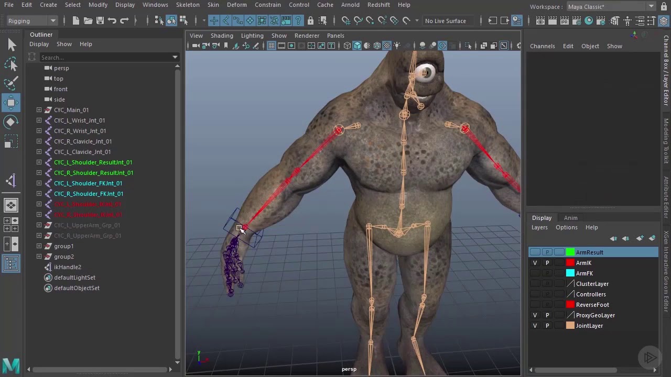Open the IPR render icon

[x=565, y=20]
